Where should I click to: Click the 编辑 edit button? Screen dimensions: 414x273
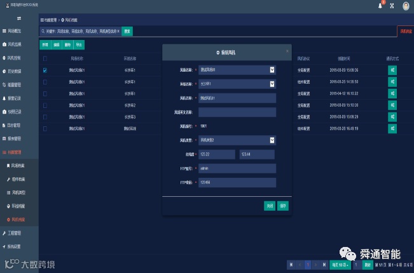pos(56,45)
